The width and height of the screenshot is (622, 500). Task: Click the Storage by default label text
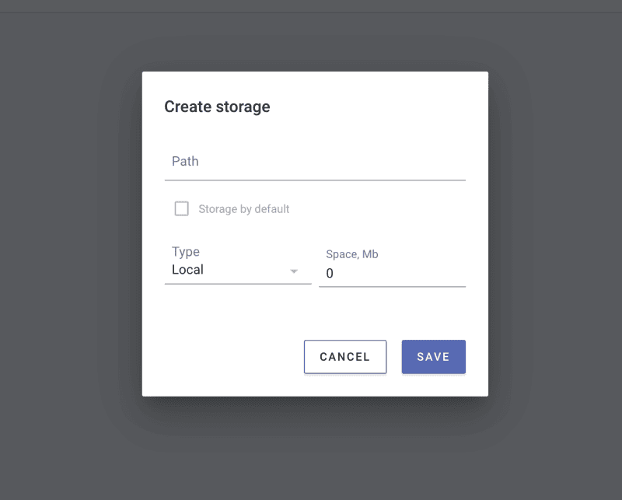pos(246,208)
